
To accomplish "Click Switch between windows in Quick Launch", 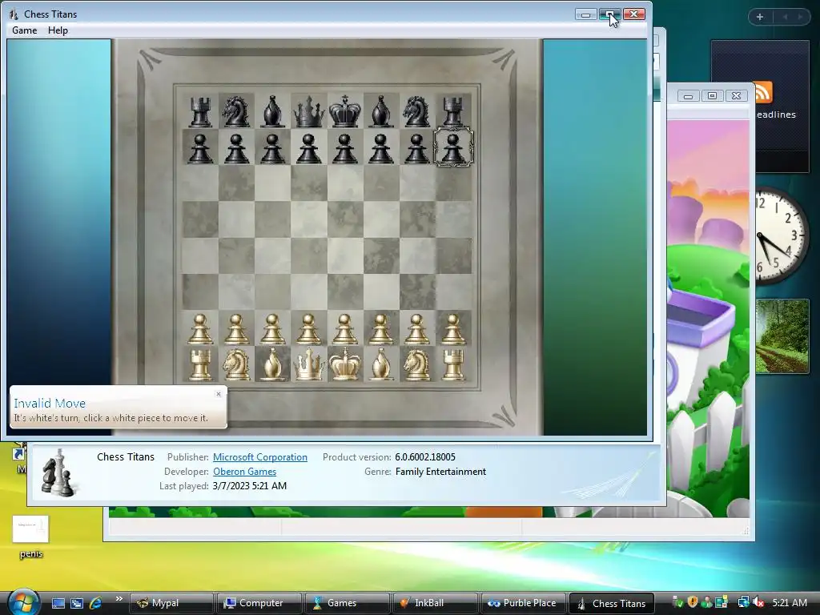I will point(77,603).
